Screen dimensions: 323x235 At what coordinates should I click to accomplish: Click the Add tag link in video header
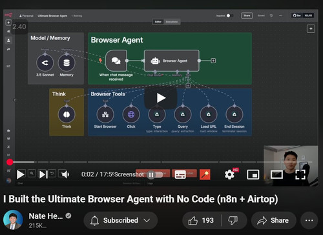[x=77, y=16]
